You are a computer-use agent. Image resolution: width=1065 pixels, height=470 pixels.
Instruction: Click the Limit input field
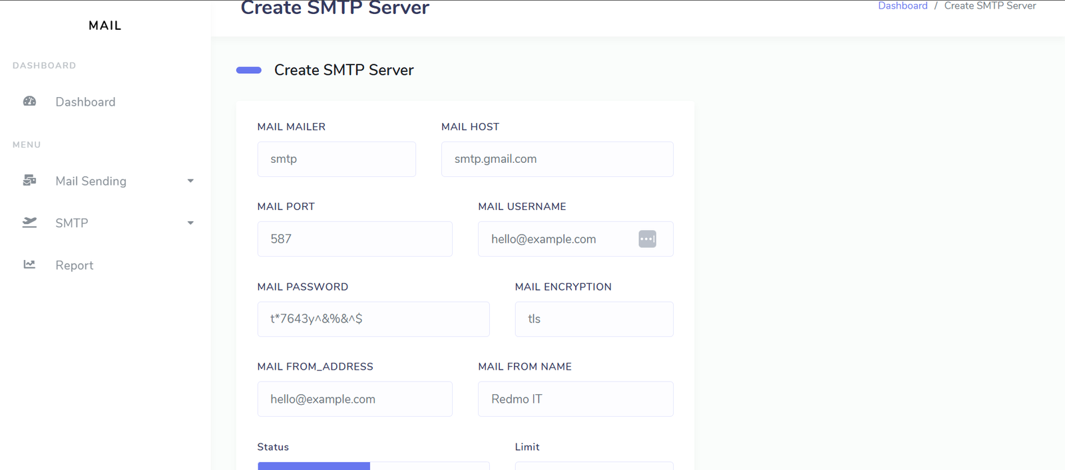[x=593, y=465]
